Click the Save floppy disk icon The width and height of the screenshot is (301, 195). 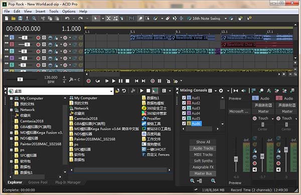coord(20,19)
